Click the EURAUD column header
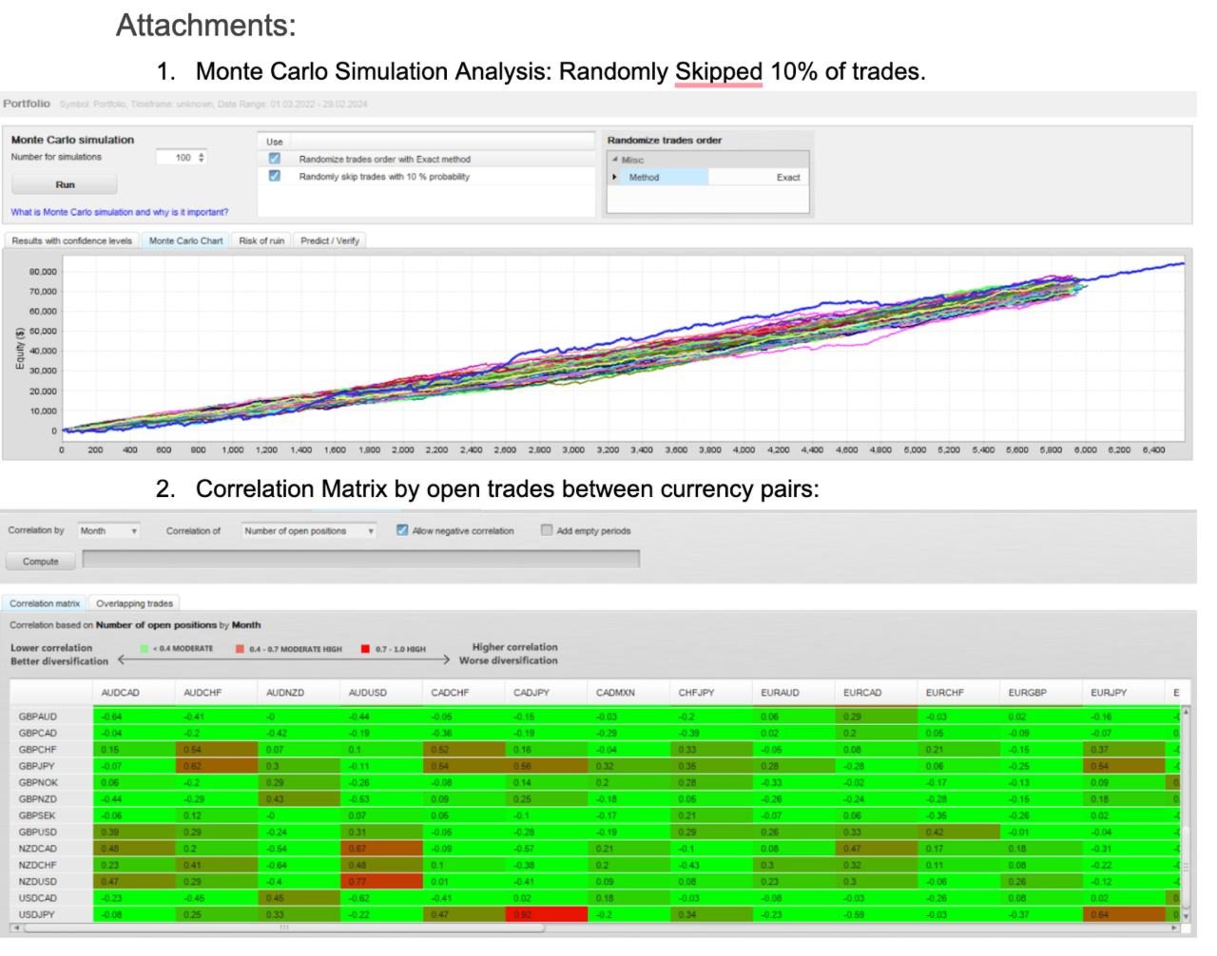 (x=795, y=692)
